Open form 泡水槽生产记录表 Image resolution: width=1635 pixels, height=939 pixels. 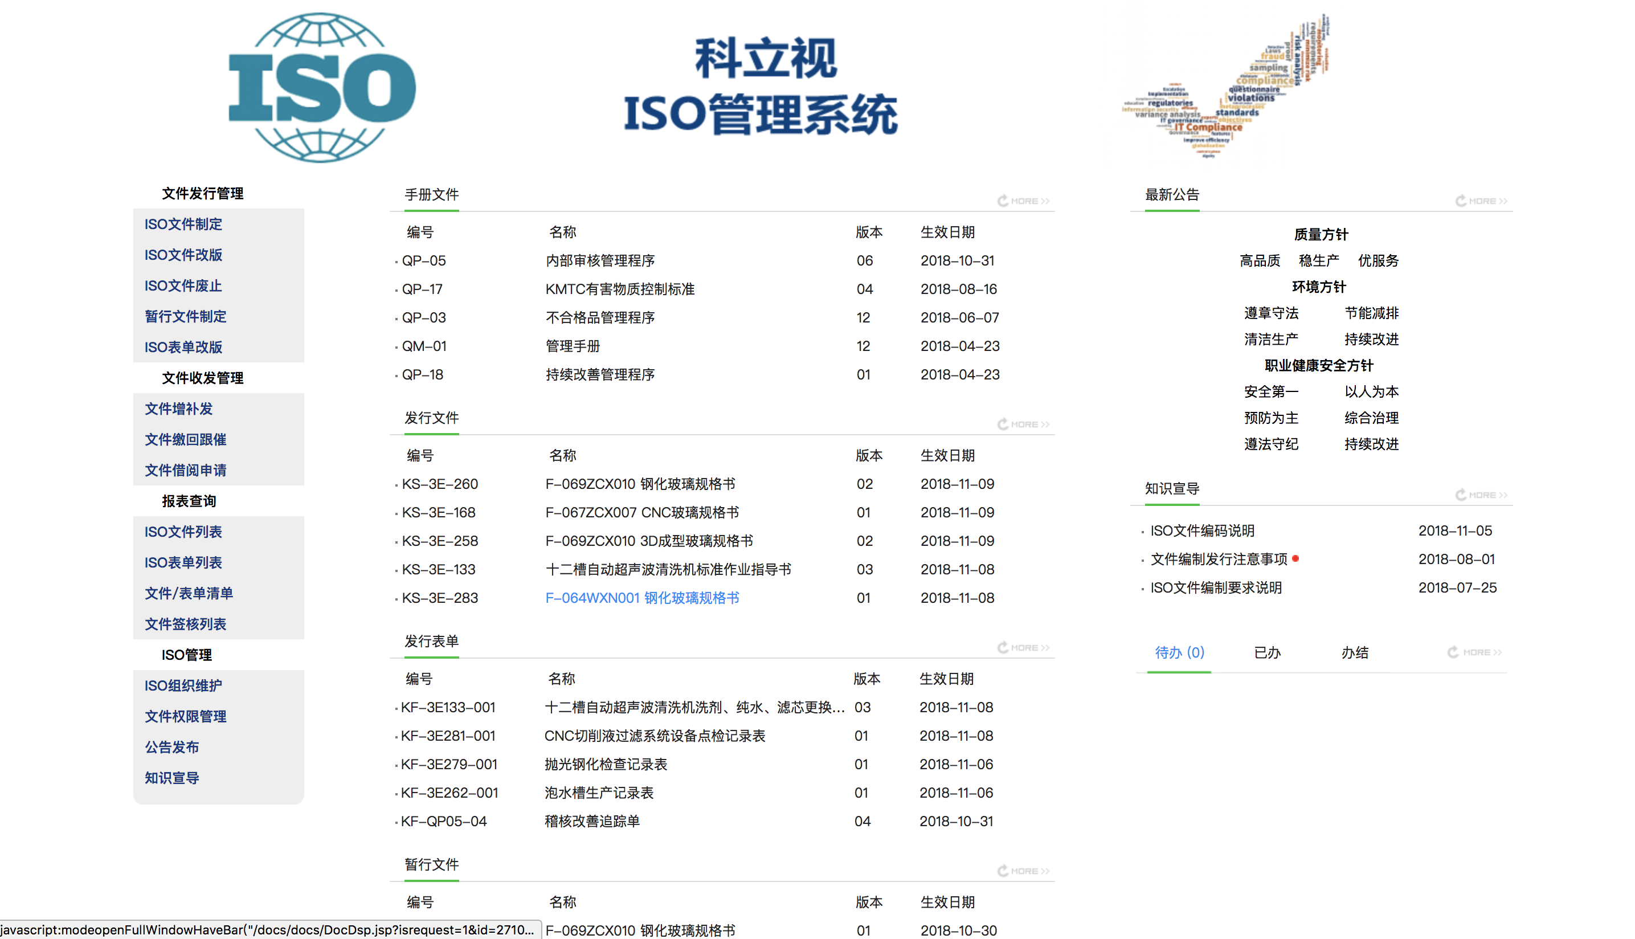599,793
